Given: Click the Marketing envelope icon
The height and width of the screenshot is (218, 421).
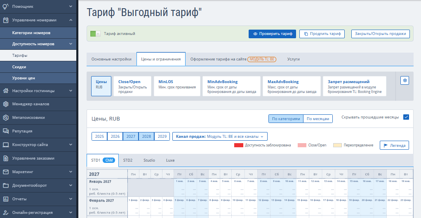Looking at the screenshot, I should (x=6, y=172).
